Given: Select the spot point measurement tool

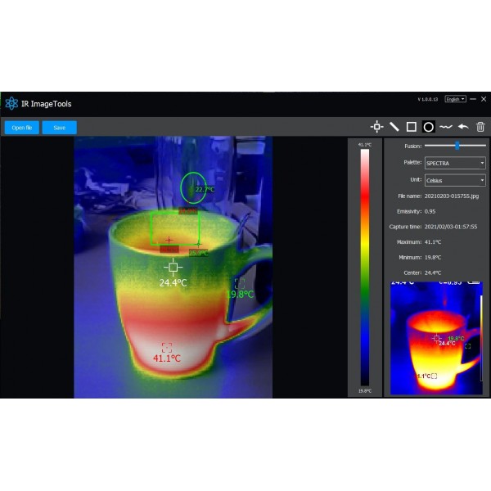Looking at the screenshot, I should tap(376, 127).
